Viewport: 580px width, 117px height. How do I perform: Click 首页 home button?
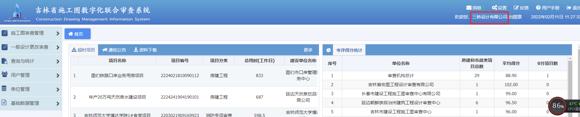(77, 34)
